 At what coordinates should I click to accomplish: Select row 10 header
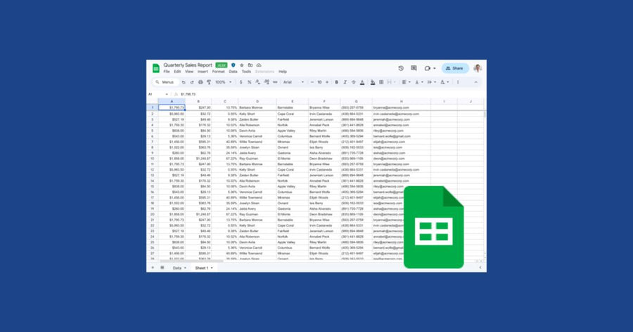click(x=152, y=159)
